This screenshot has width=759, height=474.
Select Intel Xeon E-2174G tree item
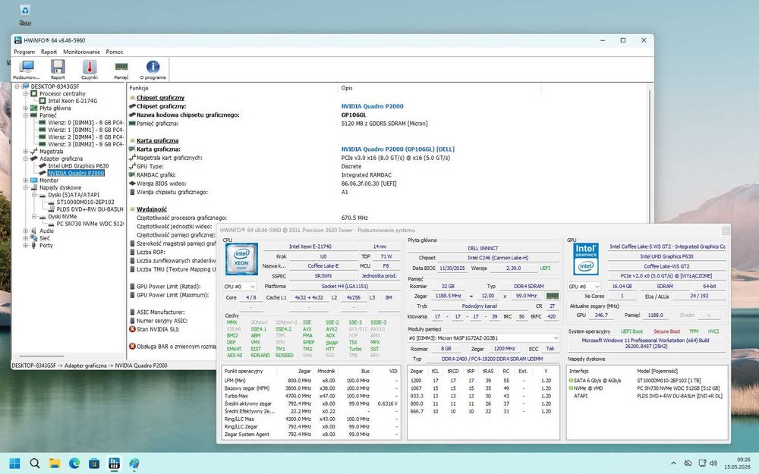73,101
